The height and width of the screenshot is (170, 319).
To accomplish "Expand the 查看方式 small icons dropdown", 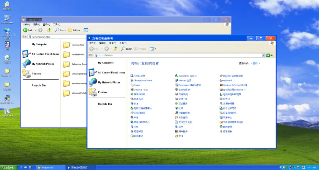I will (x=255, y=63).
